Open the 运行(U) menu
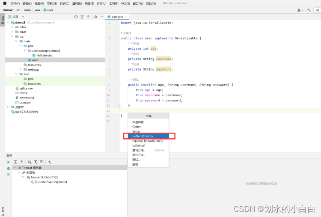Image resolution: width=321 pixels, height=217 pixels. coord(101,3)
